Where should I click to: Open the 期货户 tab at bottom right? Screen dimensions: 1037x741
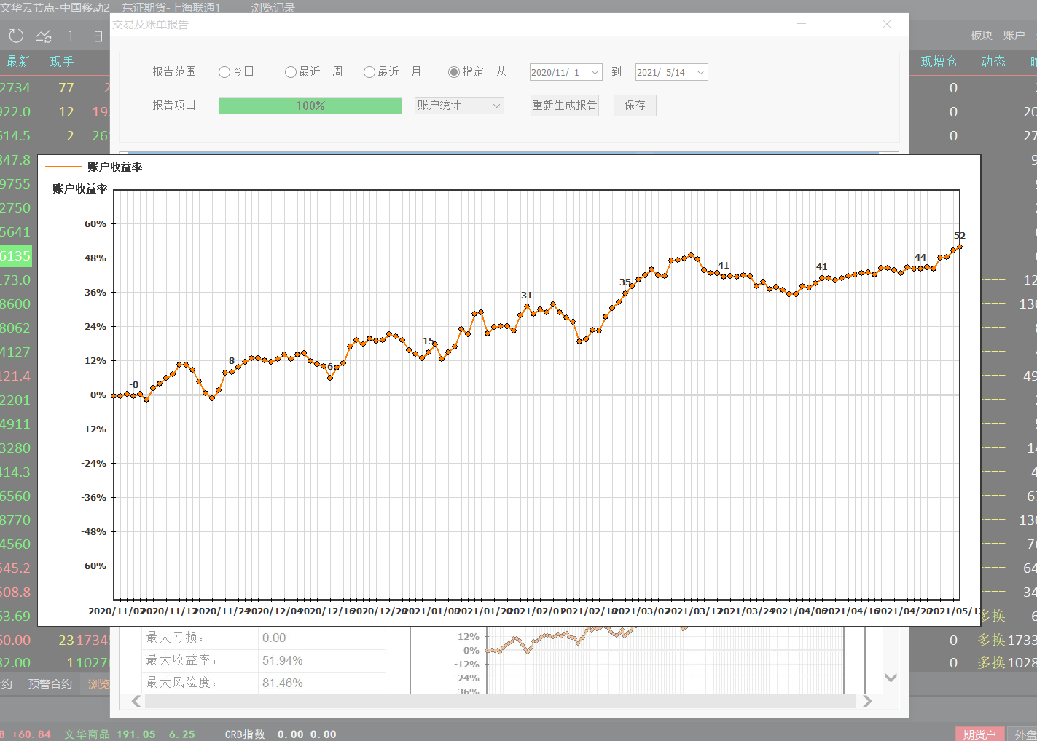[979, 734]
